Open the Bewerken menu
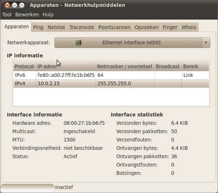218x193 pixels. point(27,15)
